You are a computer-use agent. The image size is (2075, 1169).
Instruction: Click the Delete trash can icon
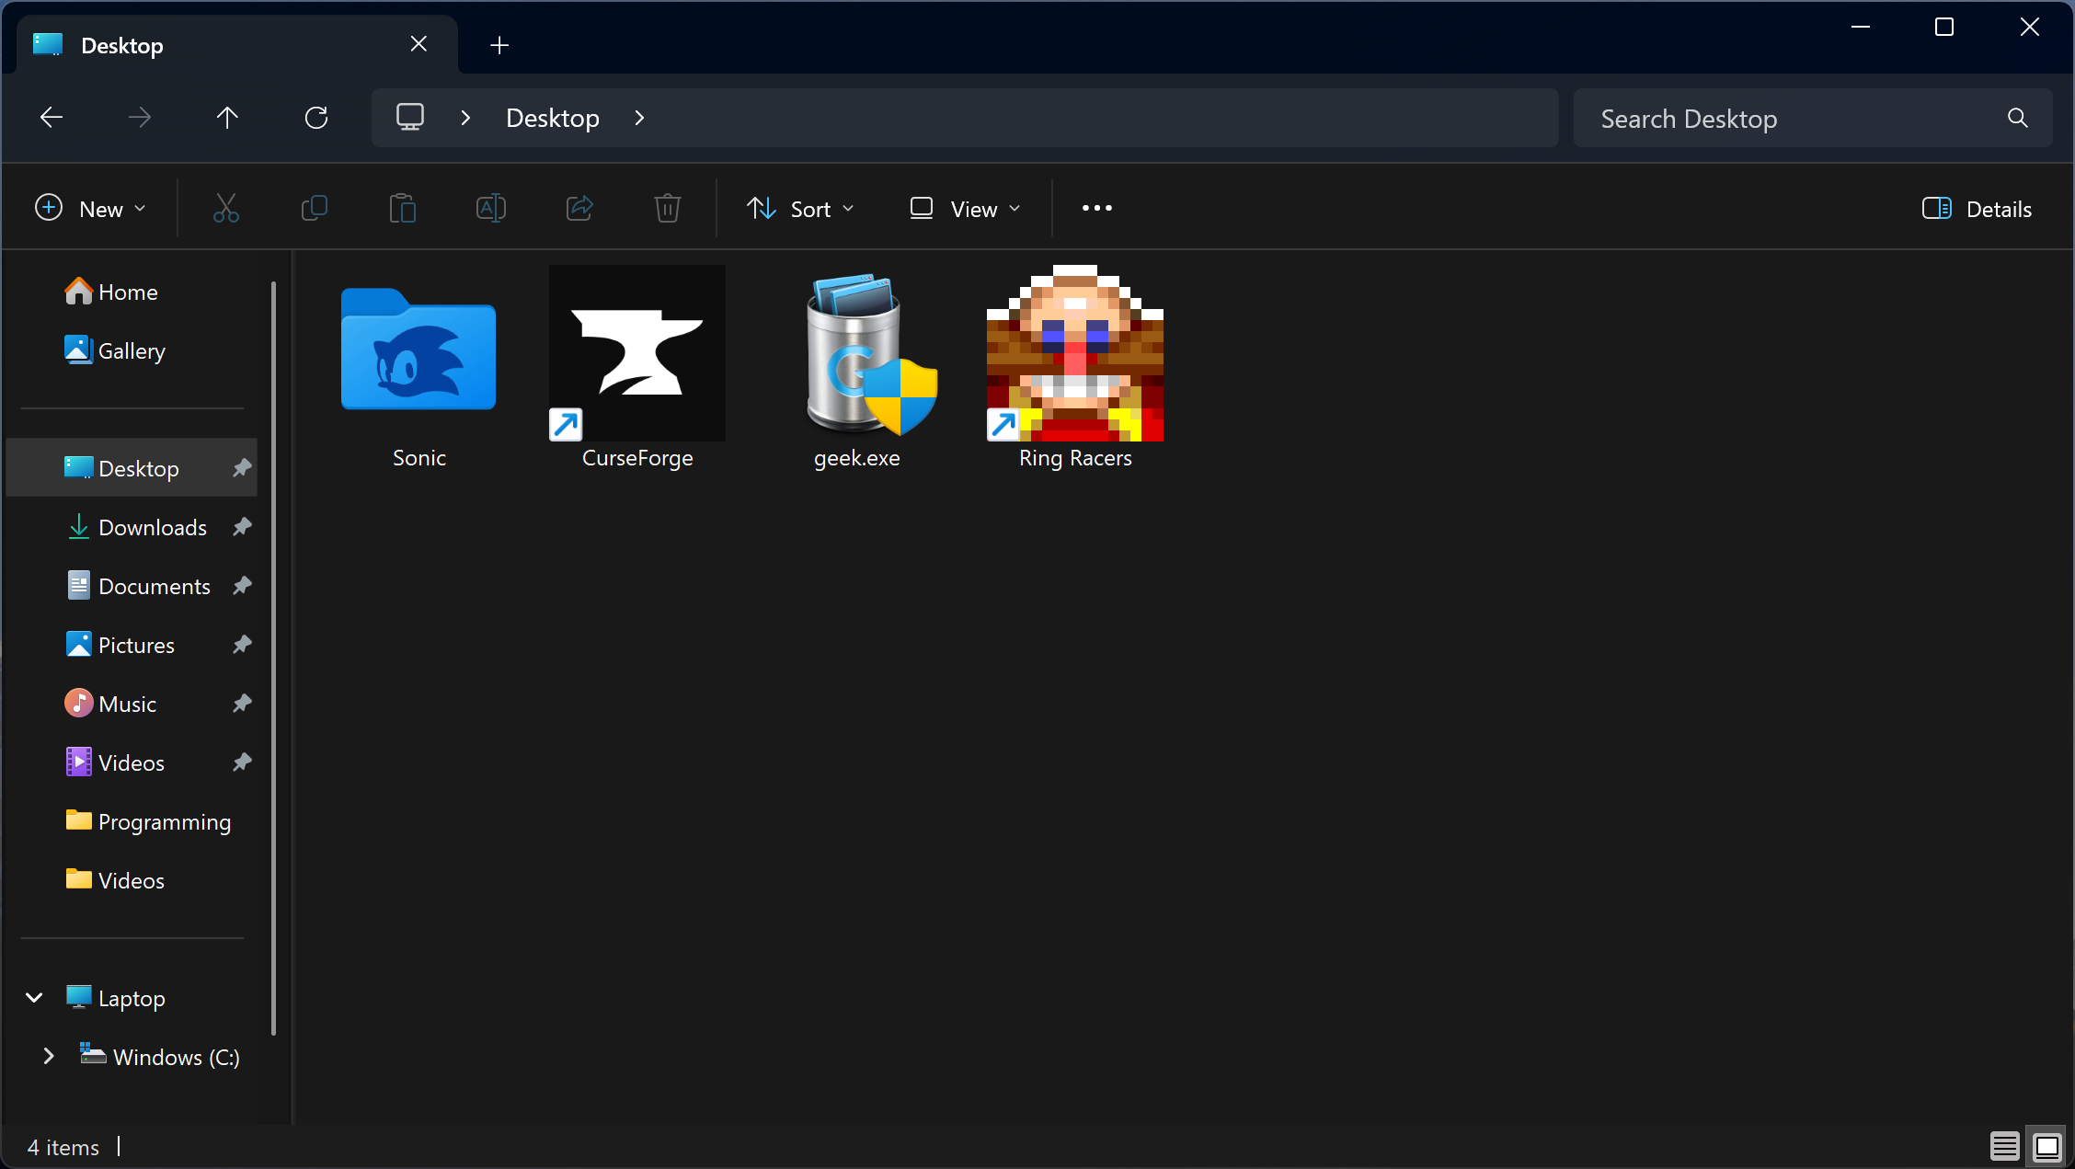pyautogui.click(x=667, y=209)
